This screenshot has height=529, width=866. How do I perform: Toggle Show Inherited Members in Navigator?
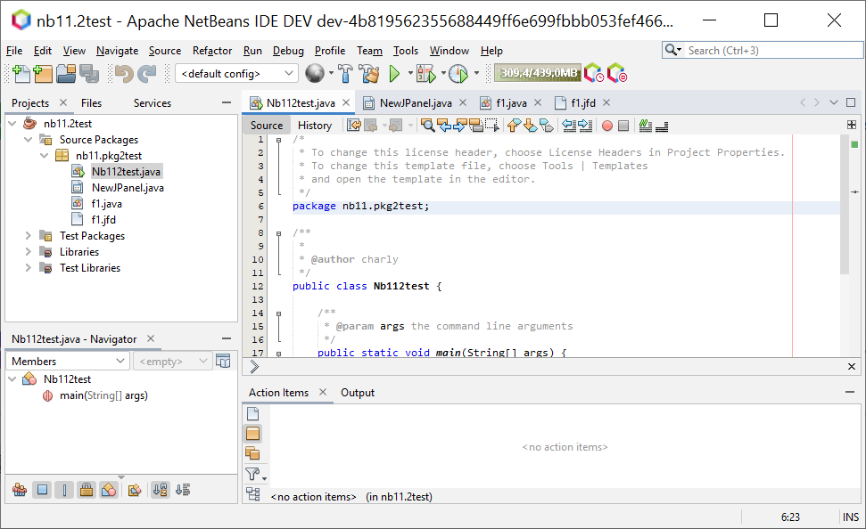(20, 490)
